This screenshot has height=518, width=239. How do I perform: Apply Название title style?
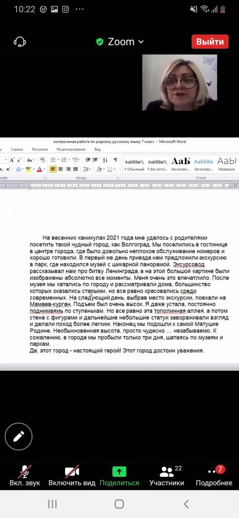pyautogui.click(x=227, y=164)
